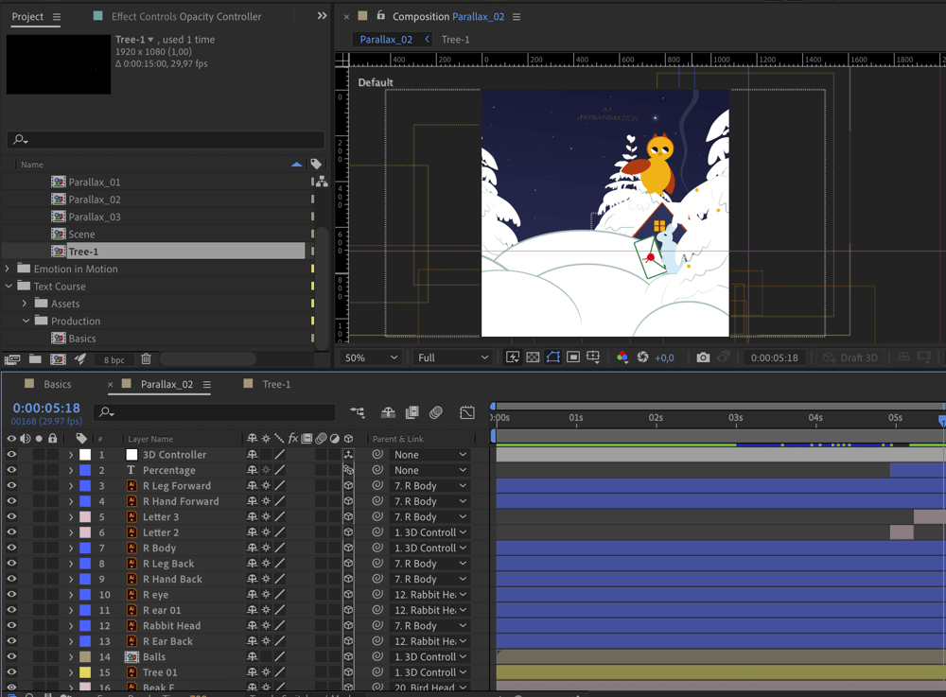Delete selected project item with trash icon
Screen dimensions: 946x697
(x=146, y=359)
